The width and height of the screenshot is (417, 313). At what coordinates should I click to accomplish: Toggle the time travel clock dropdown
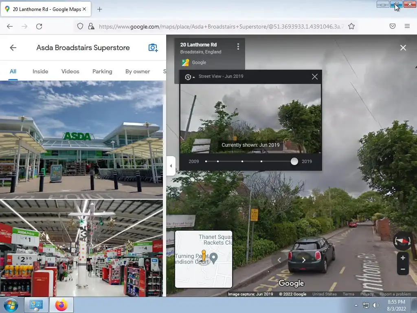[x=190, y=77]
